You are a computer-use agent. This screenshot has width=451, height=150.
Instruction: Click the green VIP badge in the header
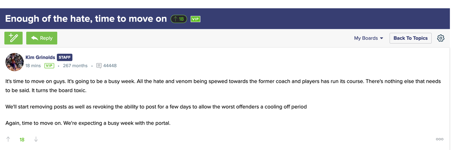[196, 19]
